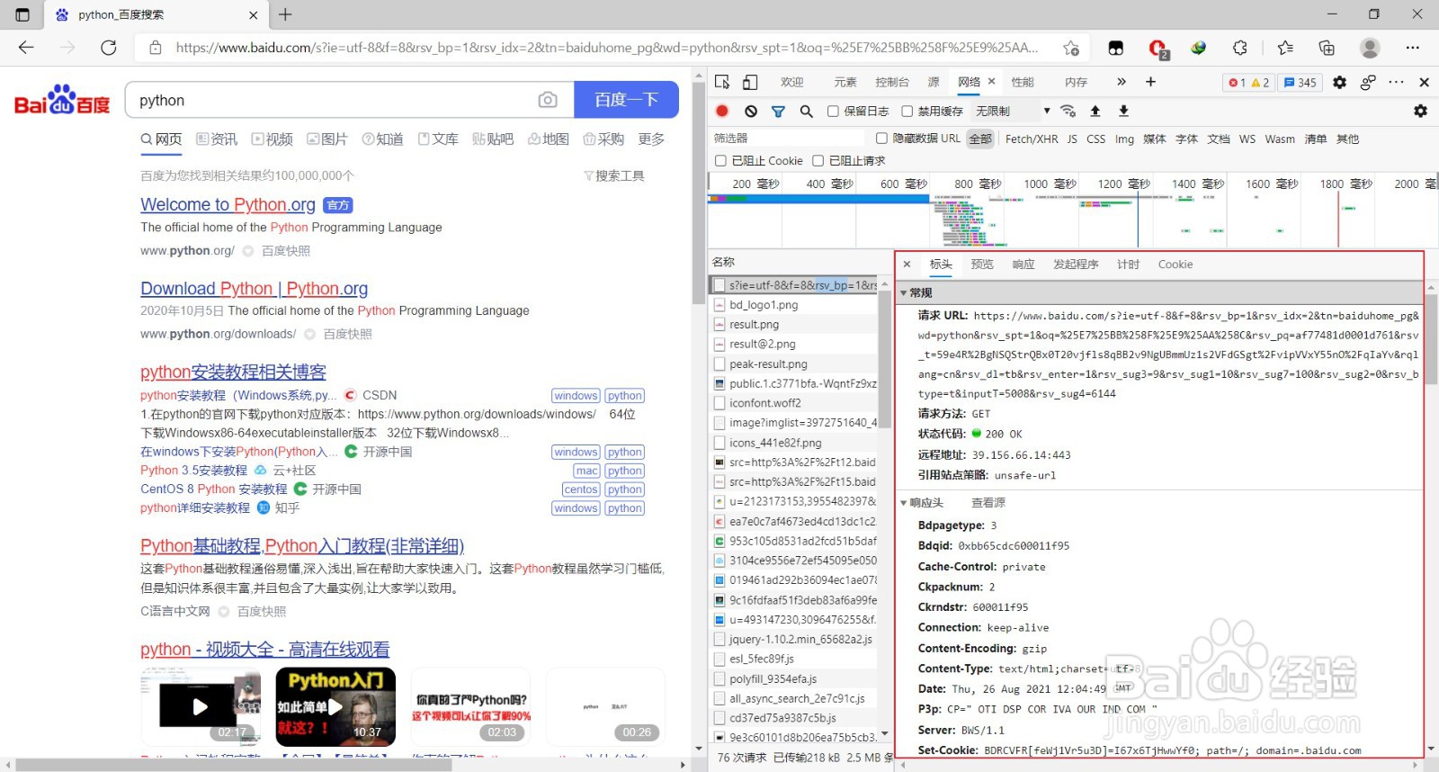Open DevTools main settings gear

click(1340, 82)
